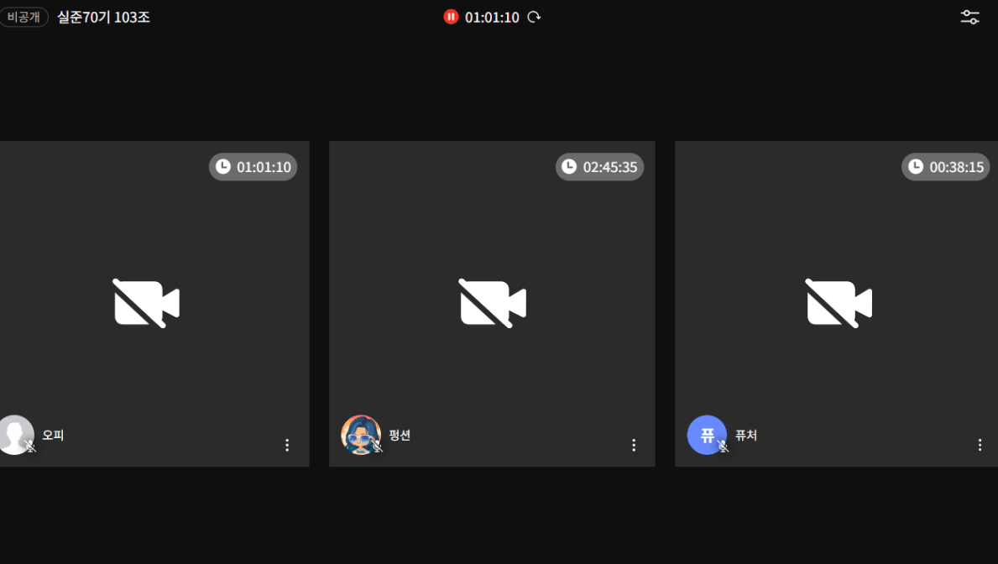Click 펑션's cartoon profile avatar
998x564 pixels.
point(361,435)
